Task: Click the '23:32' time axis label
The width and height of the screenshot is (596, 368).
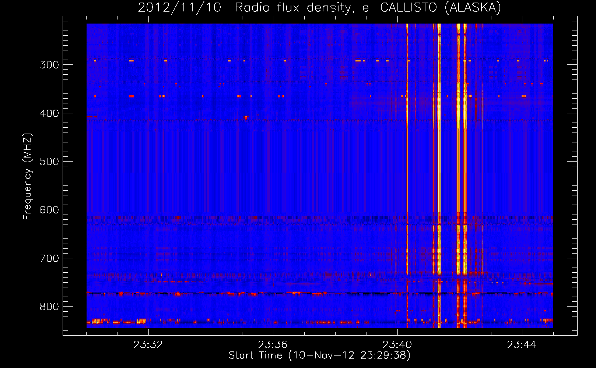Action: tap(148, 345)
